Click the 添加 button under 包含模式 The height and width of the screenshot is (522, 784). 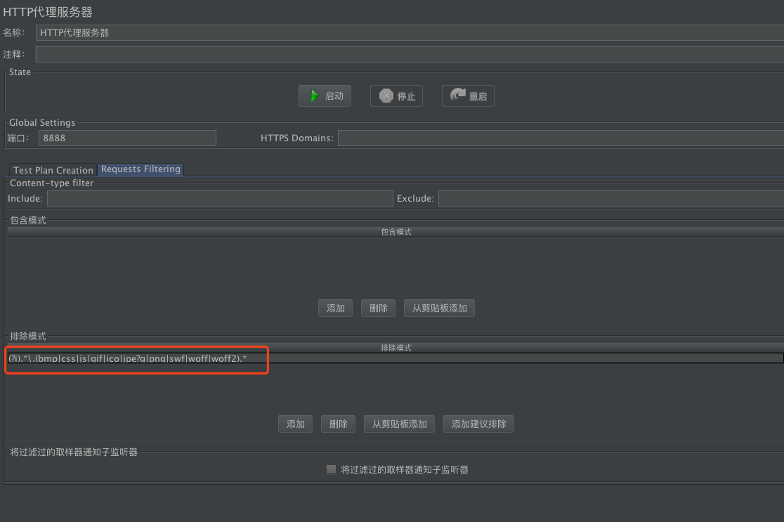[x=336, y=308]
